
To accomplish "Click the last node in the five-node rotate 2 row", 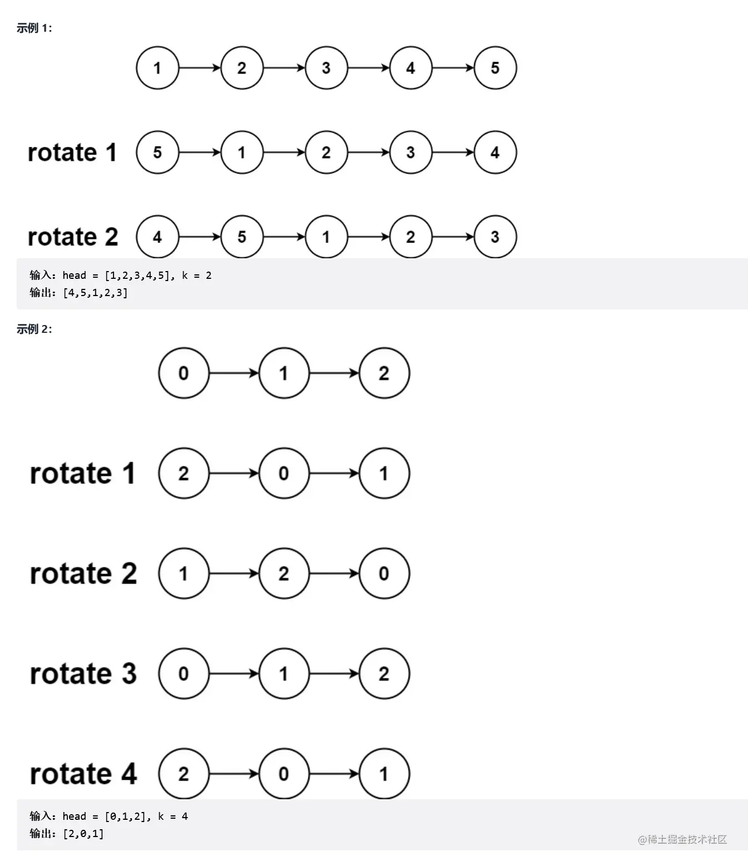I will pos(495,237).
